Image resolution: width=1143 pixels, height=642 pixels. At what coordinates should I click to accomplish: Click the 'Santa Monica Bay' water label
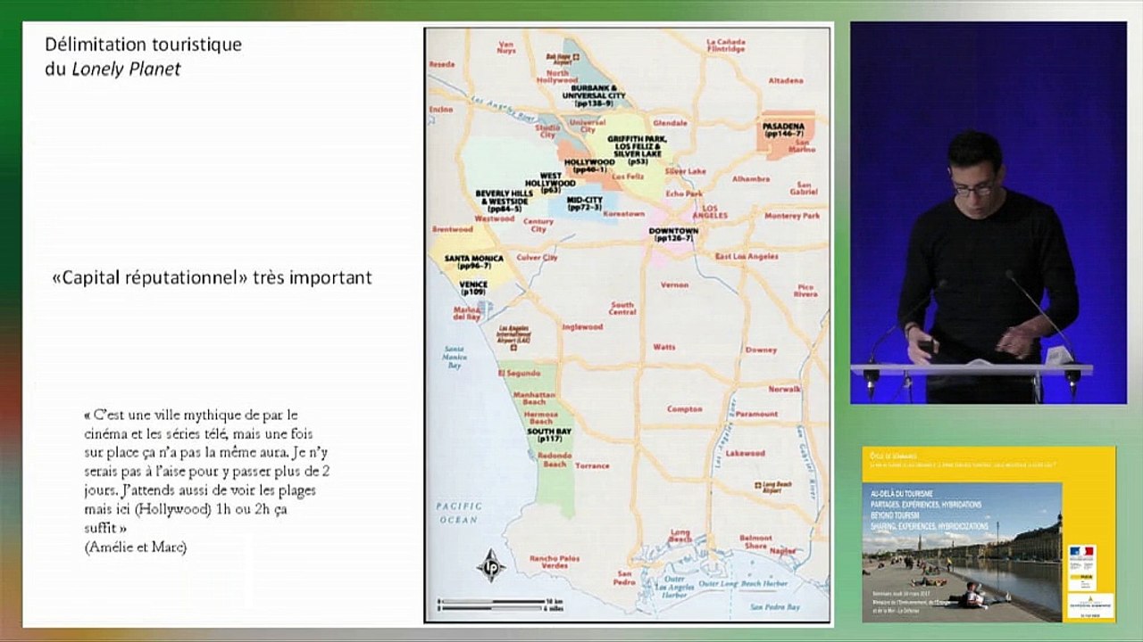coord(455,357)
